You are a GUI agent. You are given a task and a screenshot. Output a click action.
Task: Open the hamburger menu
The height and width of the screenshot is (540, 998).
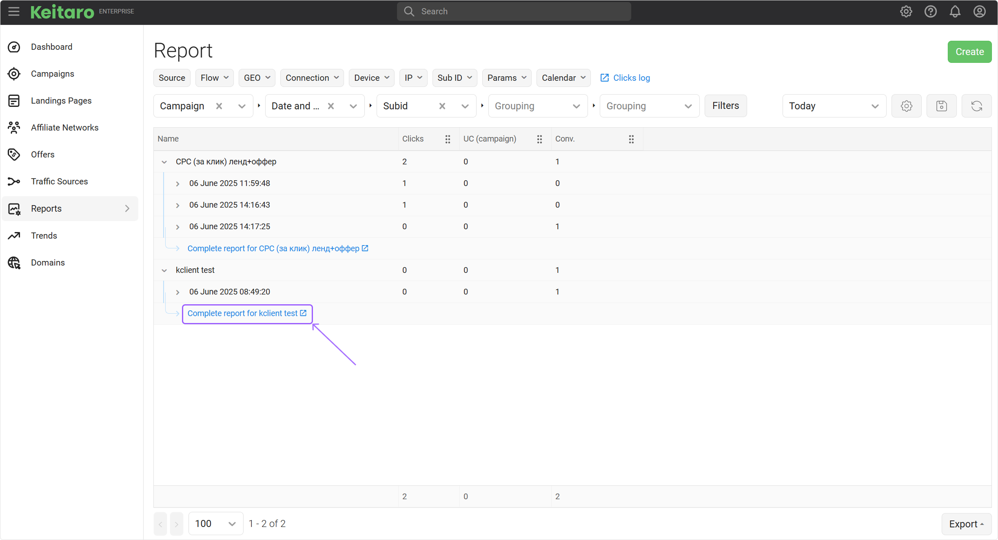tap(14, 11)
